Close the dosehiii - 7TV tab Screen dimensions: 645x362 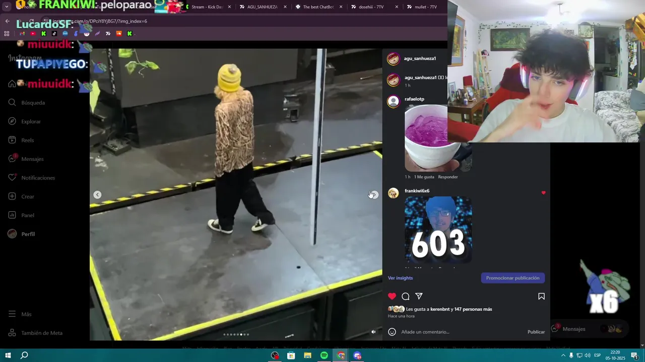click(x=397, y=7)
